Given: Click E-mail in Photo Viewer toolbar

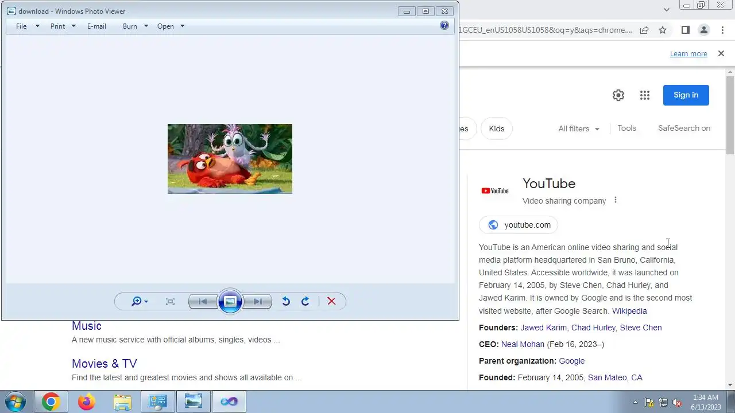Looking at the screenshot, I should (x=96, y=26).
